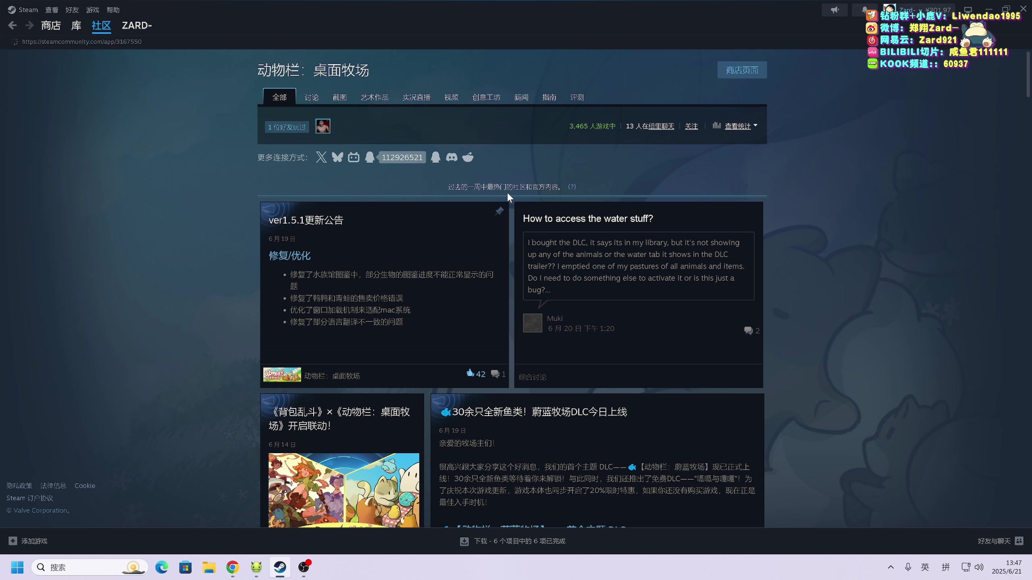Open the 查看 menu
1032x580 pixels.
pyautogui.click(x=52, y=10)
